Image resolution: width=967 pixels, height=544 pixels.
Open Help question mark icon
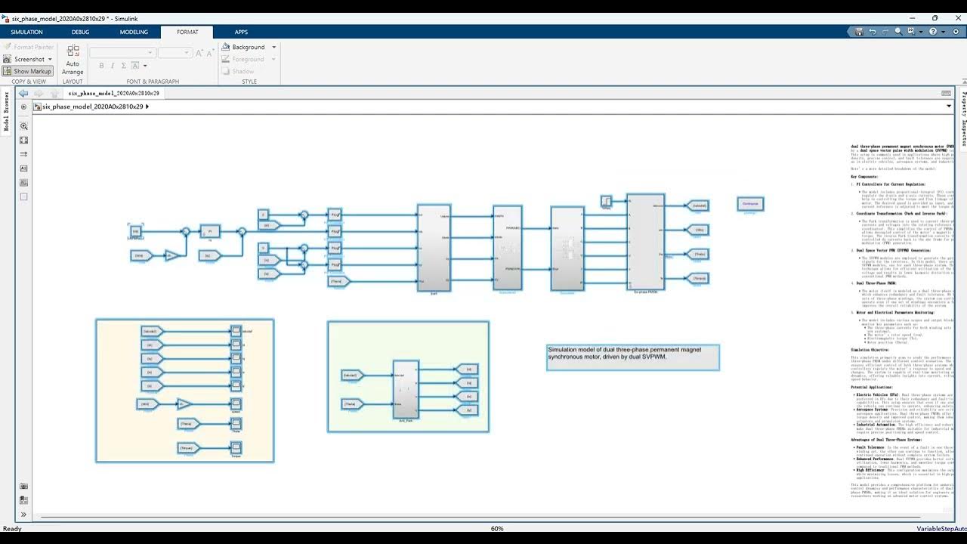(933, 32)
